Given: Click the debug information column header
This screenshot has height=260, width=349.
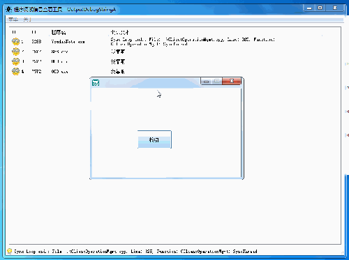Looking at the screenshot, I should coord(119,32).
